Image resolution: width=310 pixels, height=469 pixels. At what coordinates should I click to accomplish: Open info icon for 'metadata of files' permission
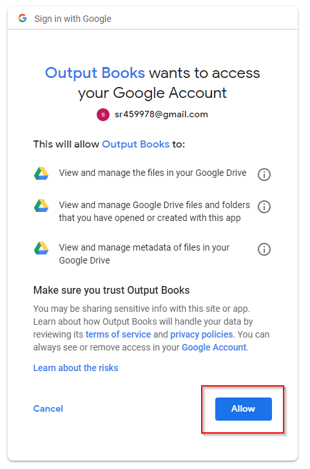pyautogui.click(x=264, y=249)
